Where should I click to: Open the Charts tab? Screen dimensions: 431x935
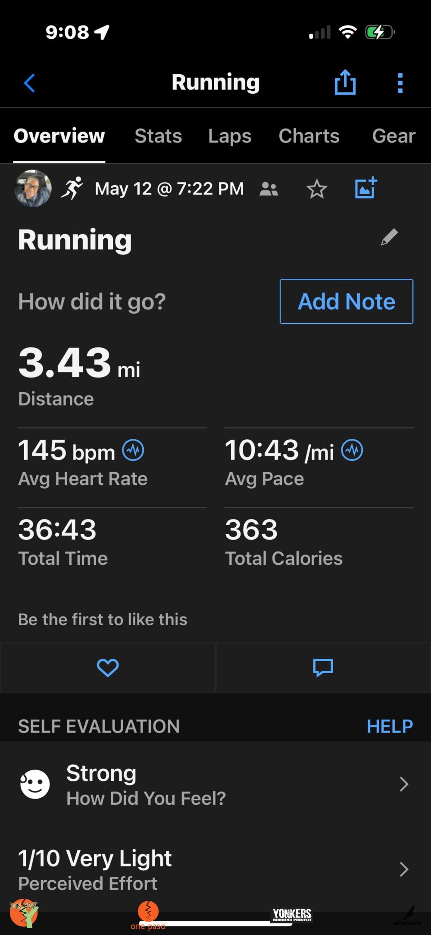[x=309, y=136]
